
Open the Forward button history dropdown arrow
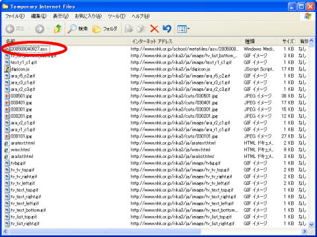coord(48,29)
